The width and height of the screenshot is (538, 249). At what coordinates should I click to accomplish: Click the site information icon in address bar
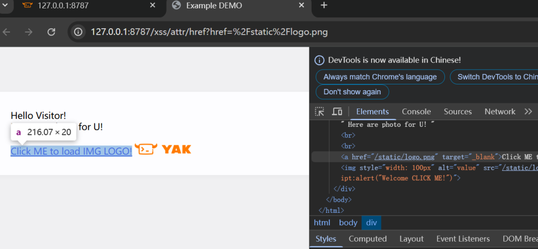coord(78,32)
